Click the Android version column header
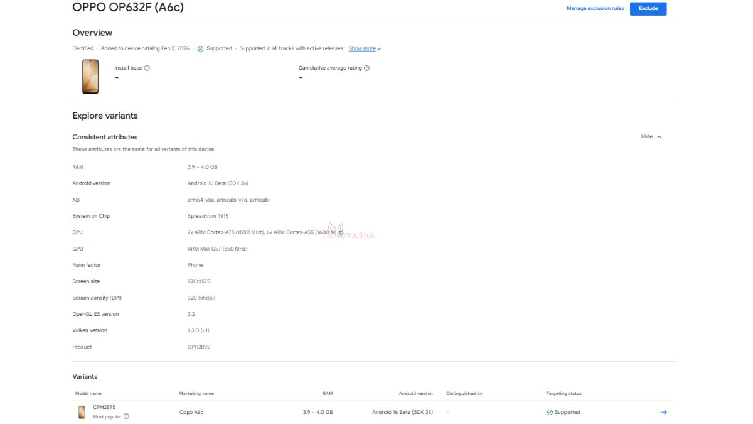This screenshot has width=753, height=424. (x=415, y=393)
